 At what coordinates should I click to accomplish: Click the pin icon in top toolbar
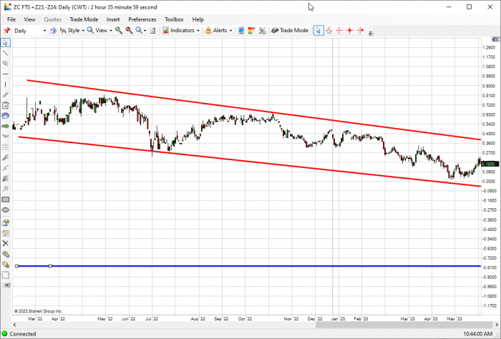[6, 31]
